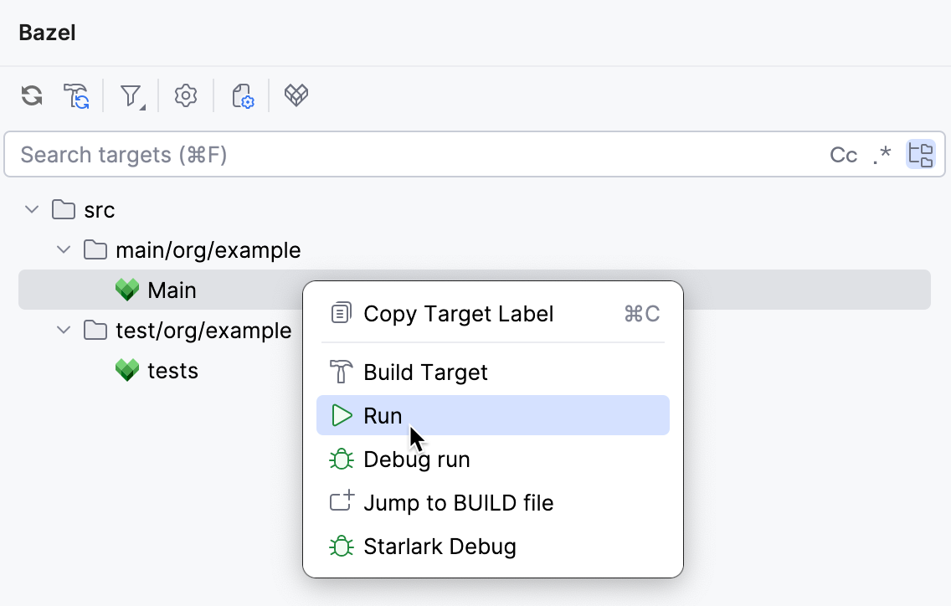Click the Run green play icon
Image resolution: width=951 pixels, height=606 pixels.
tap(342, 415)
